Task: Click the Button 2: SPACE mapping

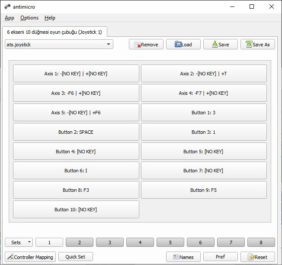Action: pyautogui.click(x=76, y=132)
